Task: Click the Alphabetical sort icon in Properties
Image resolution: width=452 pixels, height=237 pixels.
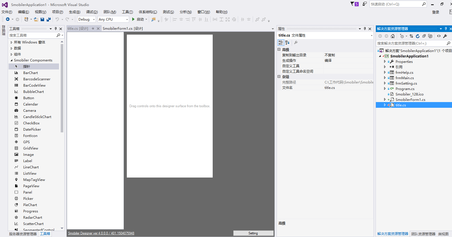Action: tap(287, 43)
